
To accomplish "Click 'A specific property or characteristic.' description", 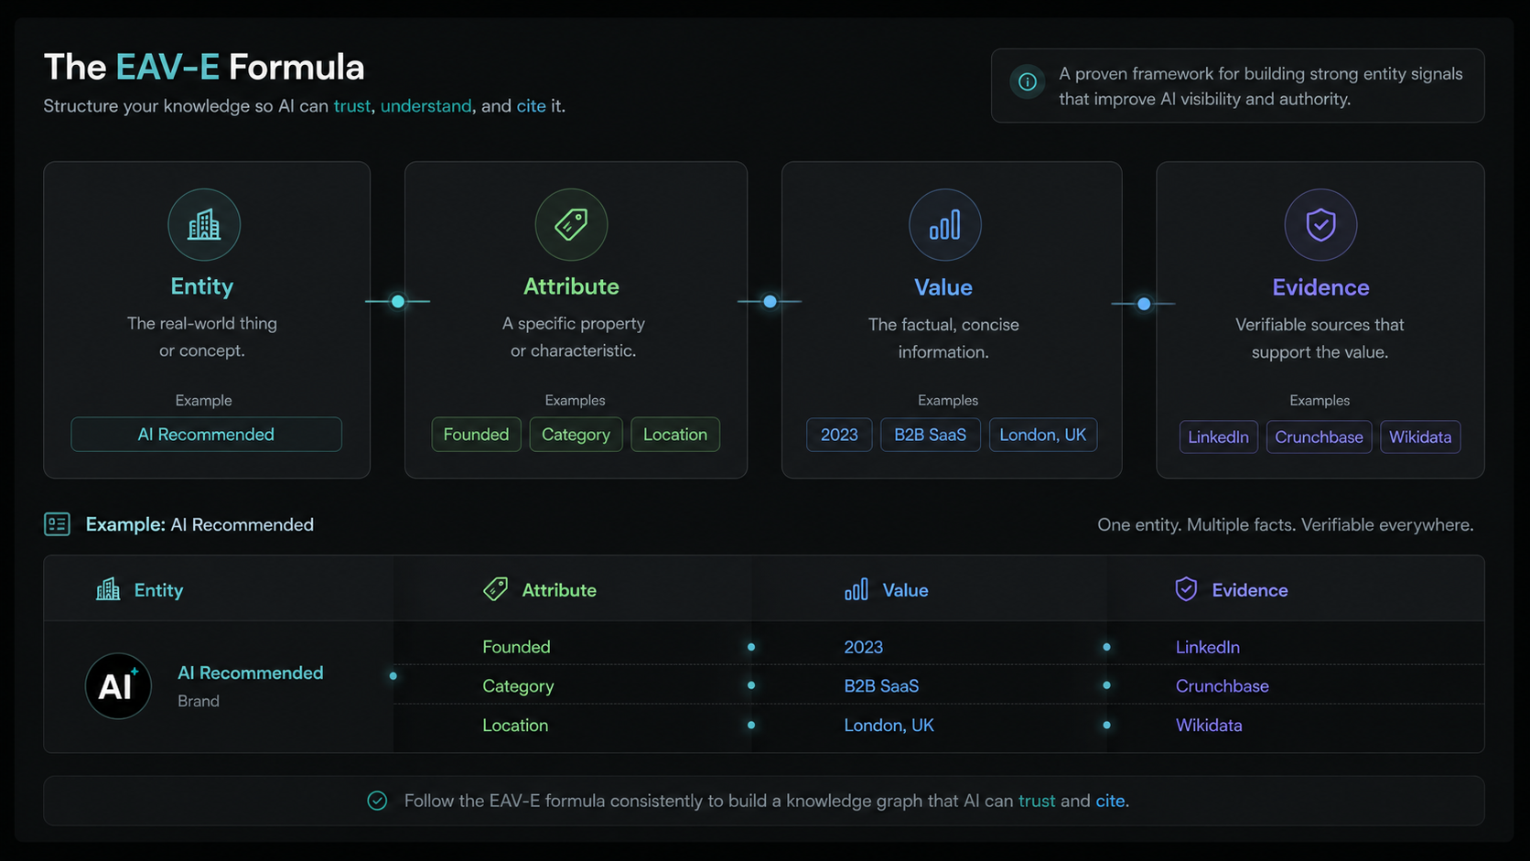I will [x=574, y=337].
